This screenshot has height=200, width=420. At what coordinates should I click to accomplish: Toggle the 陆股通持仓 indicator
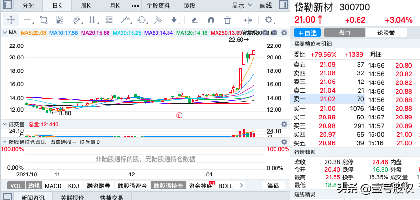[x=168, y=186]
